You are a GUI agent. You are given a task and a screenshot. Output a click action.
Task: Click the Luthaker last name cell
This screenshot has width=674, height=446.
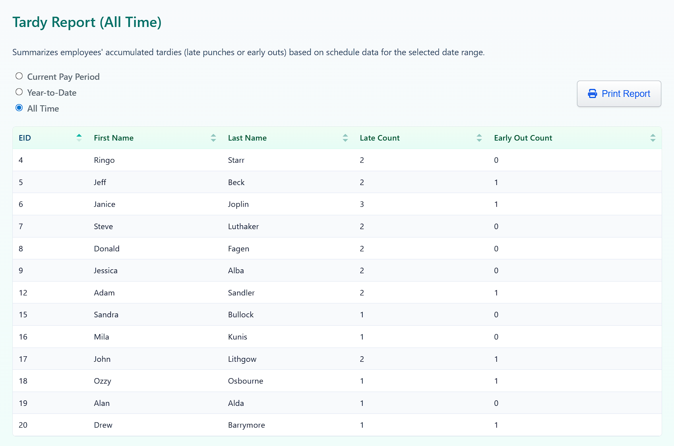coord(243,226)
